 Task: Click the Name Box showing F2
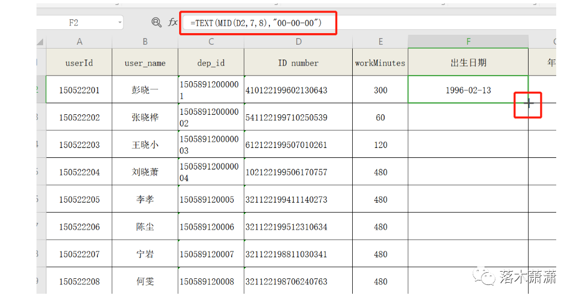click(x=79, y=23)
